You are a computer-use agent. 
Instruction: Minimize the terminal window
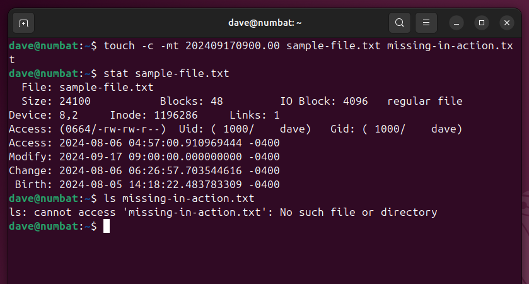456,23
